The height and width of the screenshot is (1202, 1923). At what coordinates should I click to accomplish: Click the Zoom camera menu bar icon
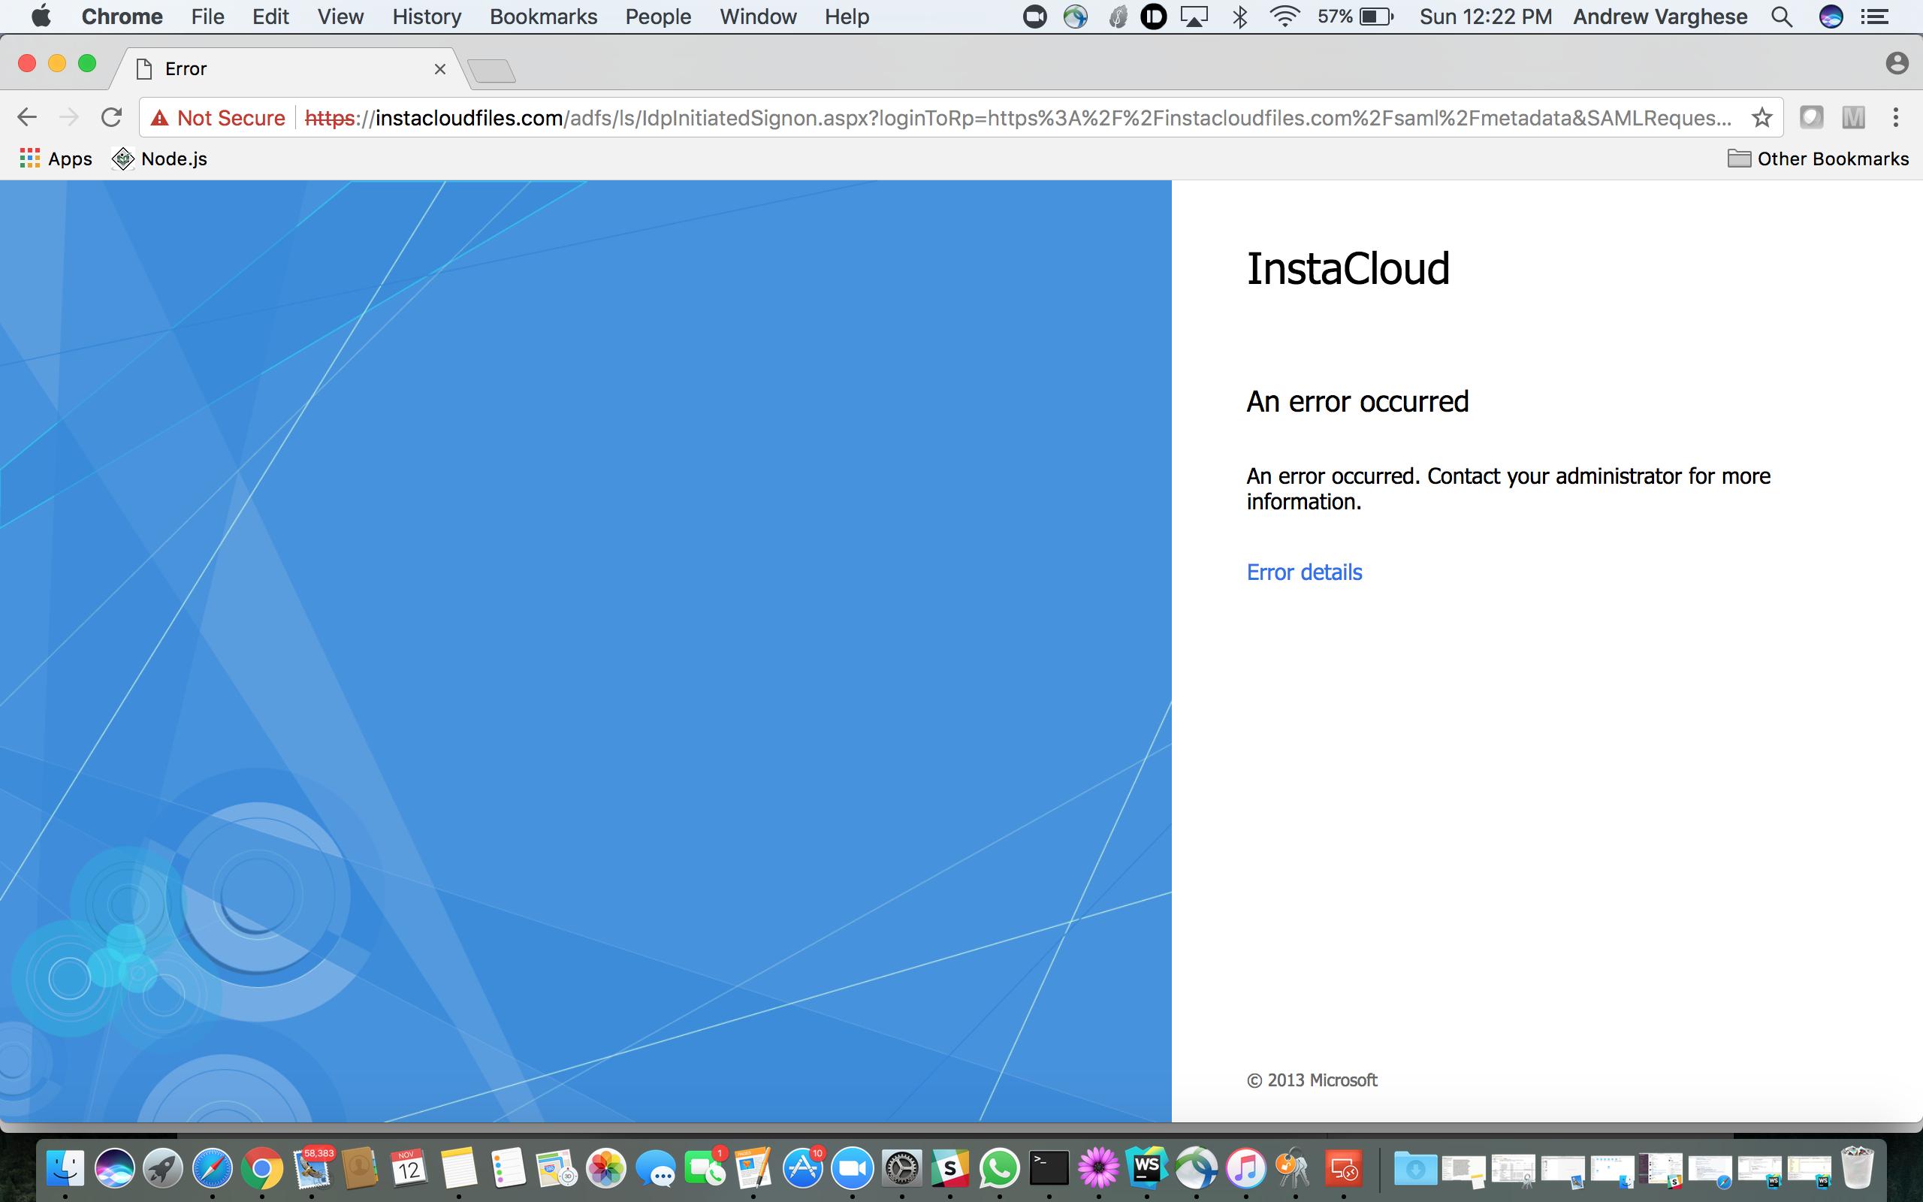click(1034, 17)
